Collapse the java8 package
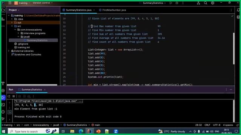Screen dimensions: 241x135 (18, 37)
